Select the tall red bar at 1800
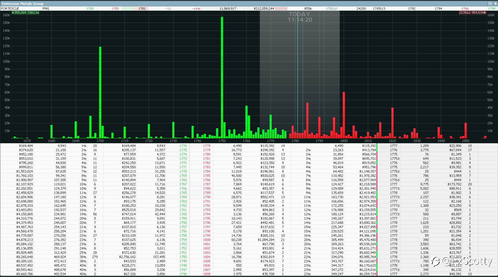 tap(344, 115)
